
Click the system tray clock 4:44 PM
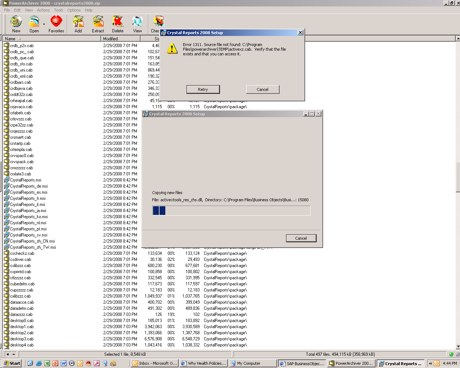click(x=450, y=363)
